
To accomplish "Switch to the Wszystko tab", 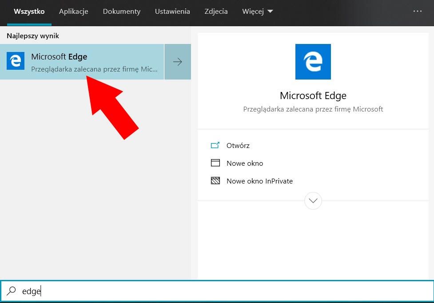I will pos(29,12).
